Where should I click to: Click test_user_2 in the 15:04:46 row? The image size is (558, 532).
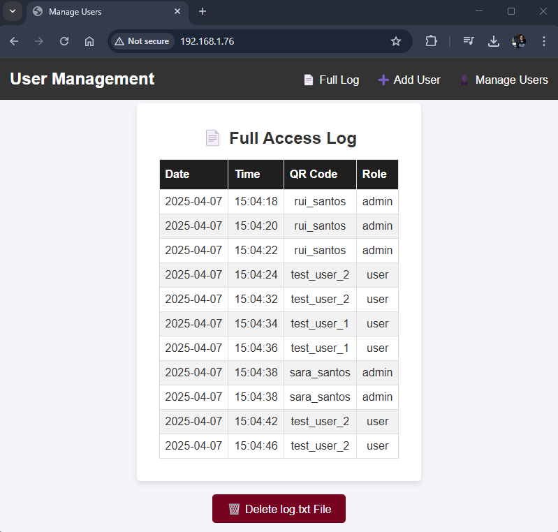click(x=320, y=446)
